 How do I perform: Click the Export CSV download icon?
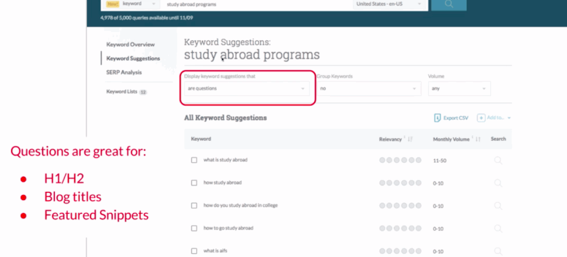pyautogui.click(x=437, y=118)
